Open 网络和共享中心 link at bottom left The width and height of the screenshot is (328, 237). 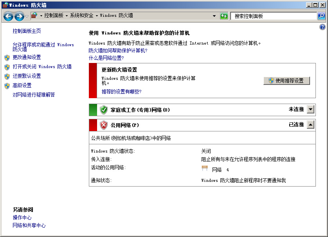(x=29, y=226)
